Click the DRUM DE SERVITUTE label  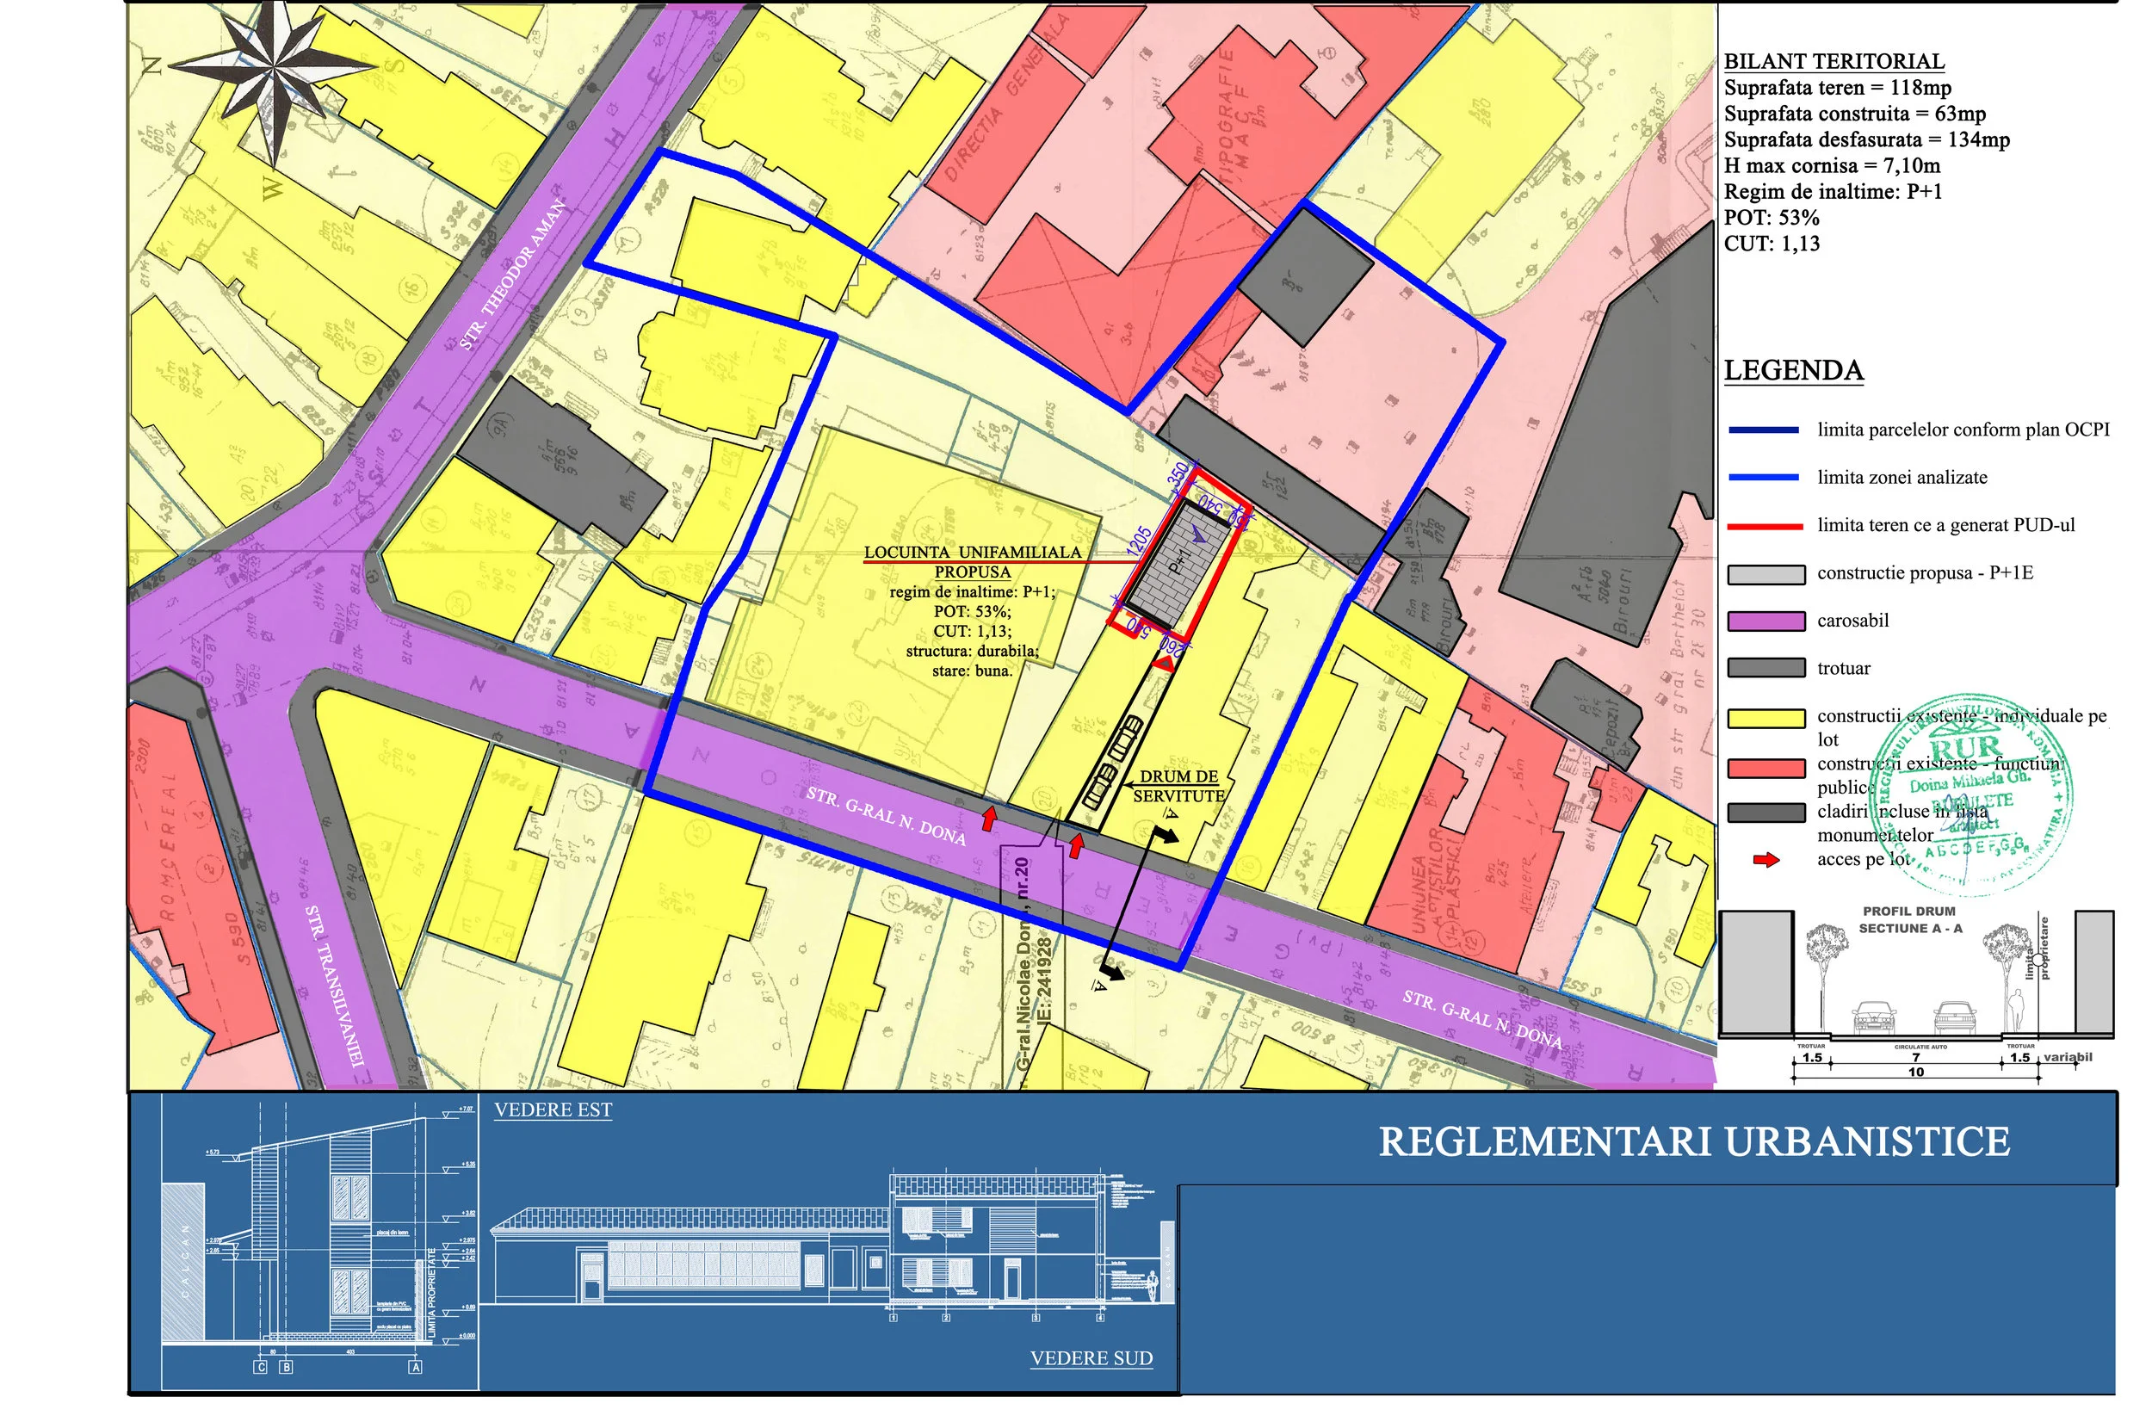point(1178,786)
